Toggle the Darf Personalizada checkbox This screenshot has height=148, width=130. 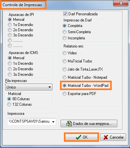(x=65, y=14)
